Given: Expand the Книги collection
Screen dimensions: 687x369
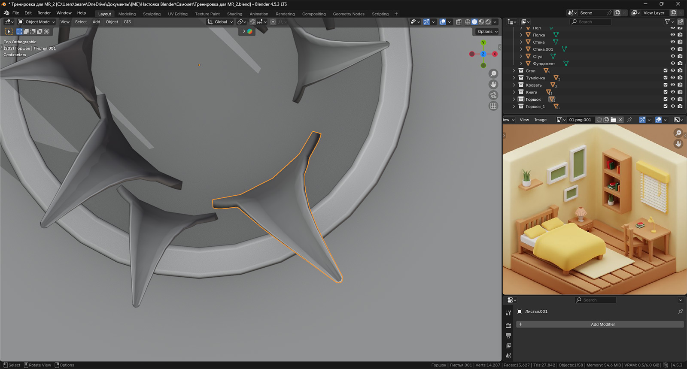Looking at the screenshot, I should coord(514,92).
